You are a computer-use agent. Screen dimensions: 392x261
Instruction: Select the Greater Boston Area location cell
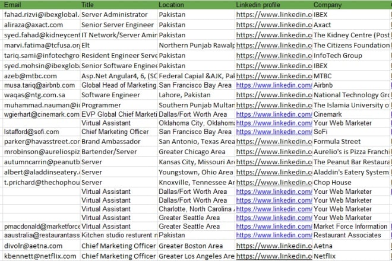click(x=196, y=246)
